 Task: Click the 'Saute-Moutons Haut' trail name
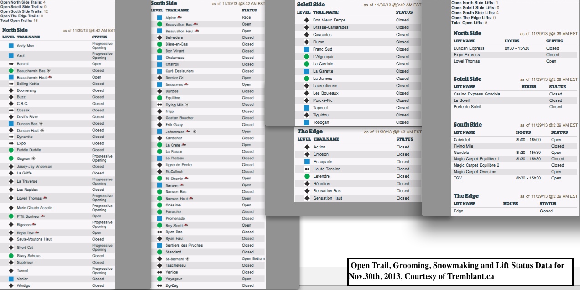coord(34,239)
